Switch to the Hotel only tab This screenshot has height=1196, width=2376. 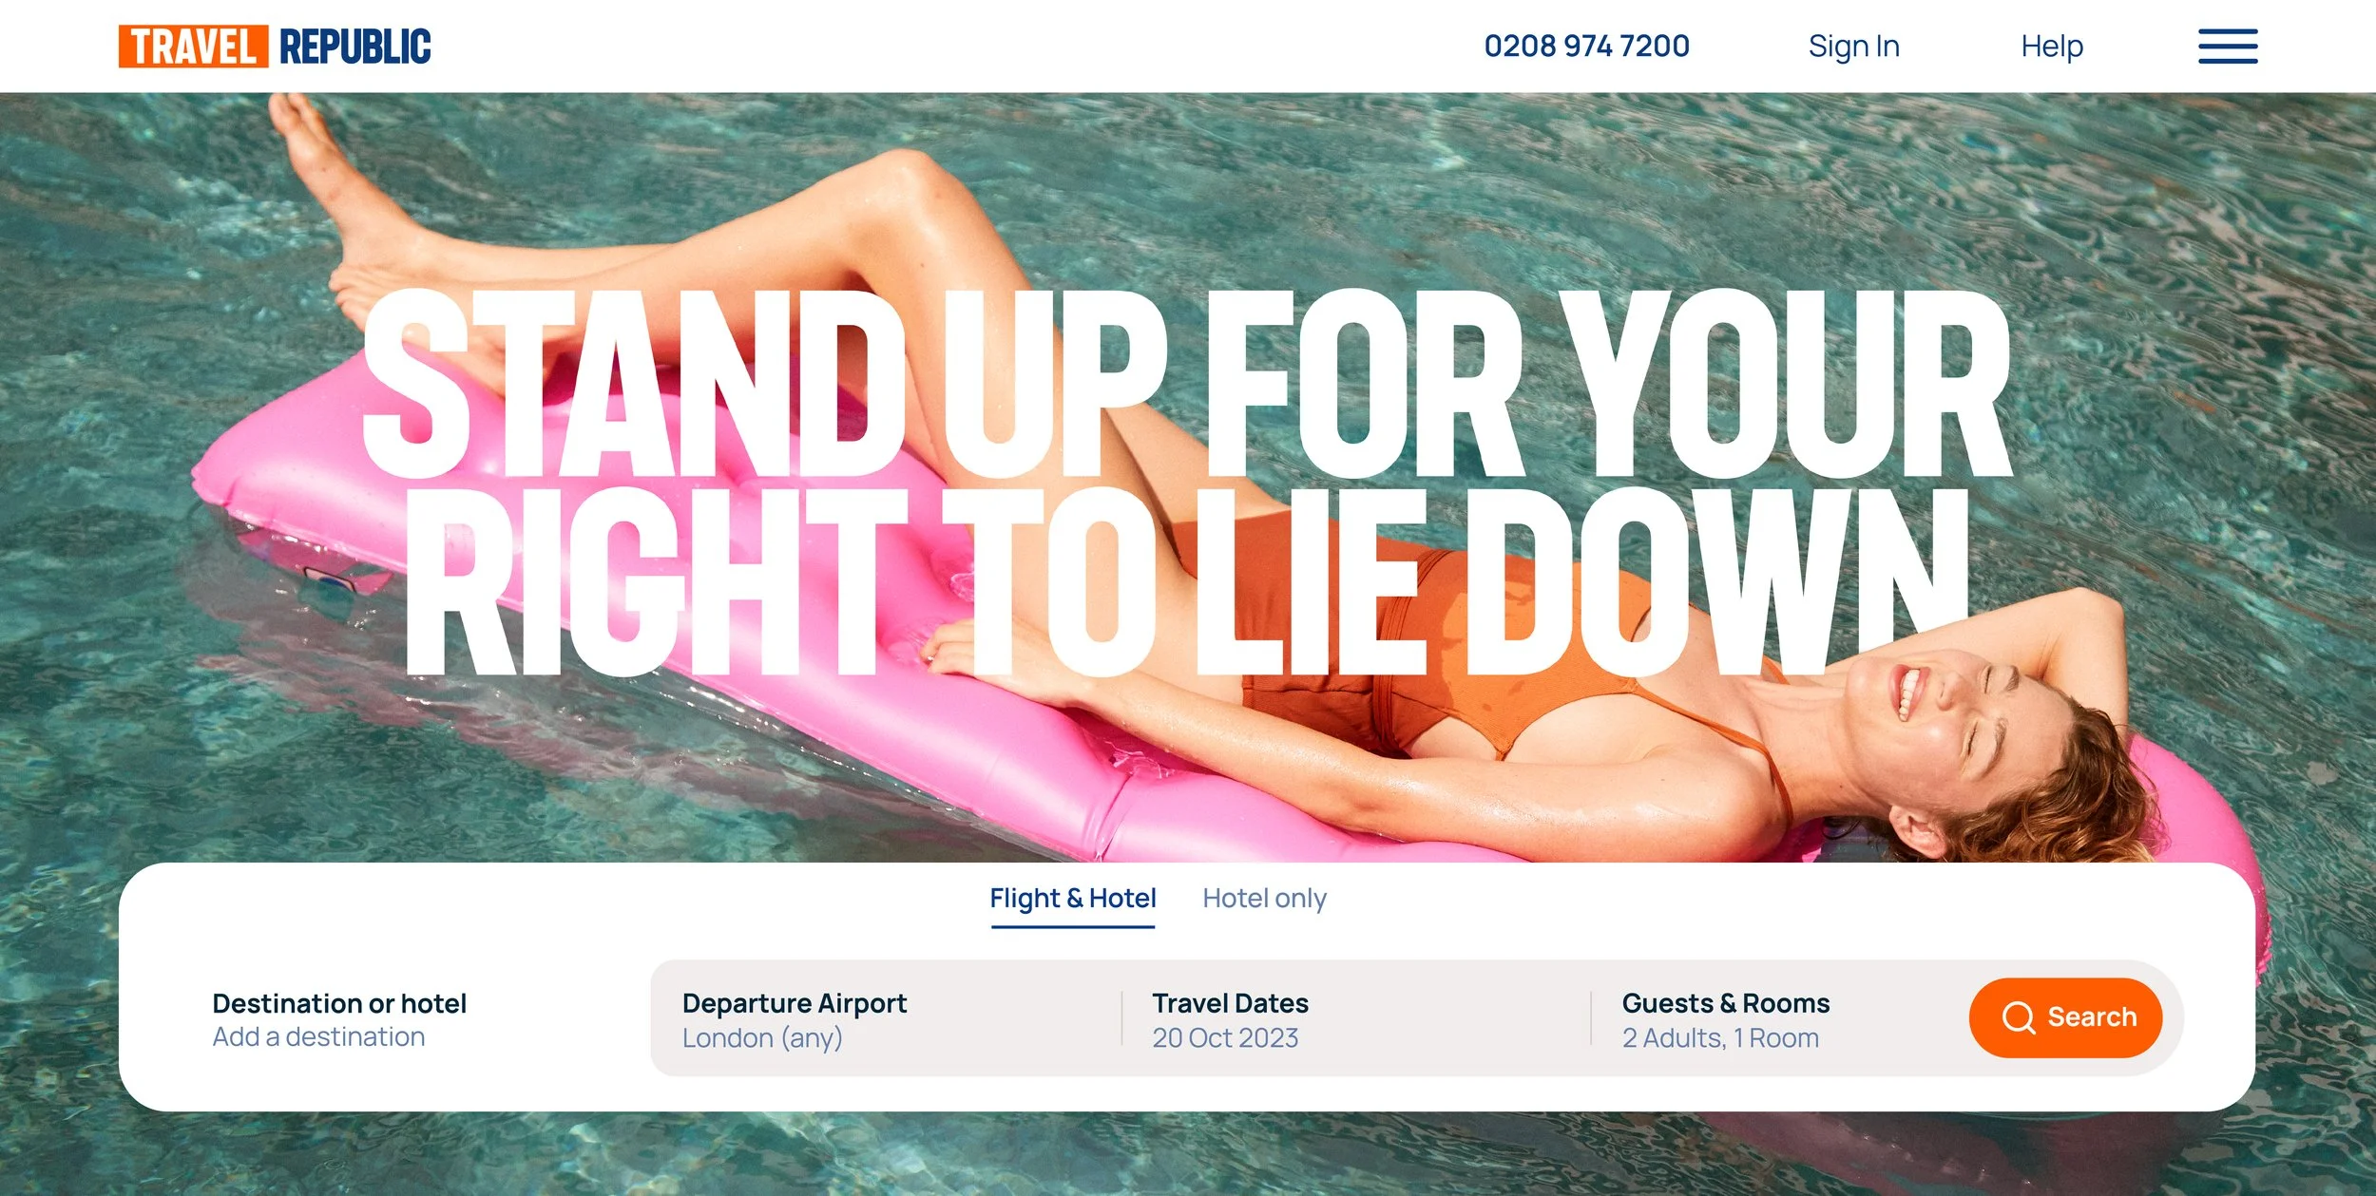pos(1264,899)
